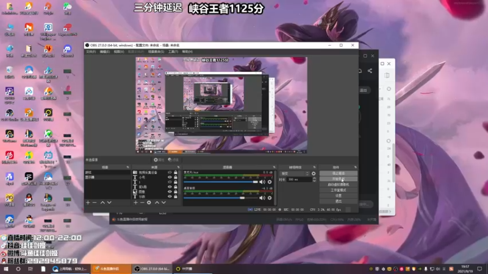Enable 工作室模式 studio mode
488x274 pixels.
(339, 190)
